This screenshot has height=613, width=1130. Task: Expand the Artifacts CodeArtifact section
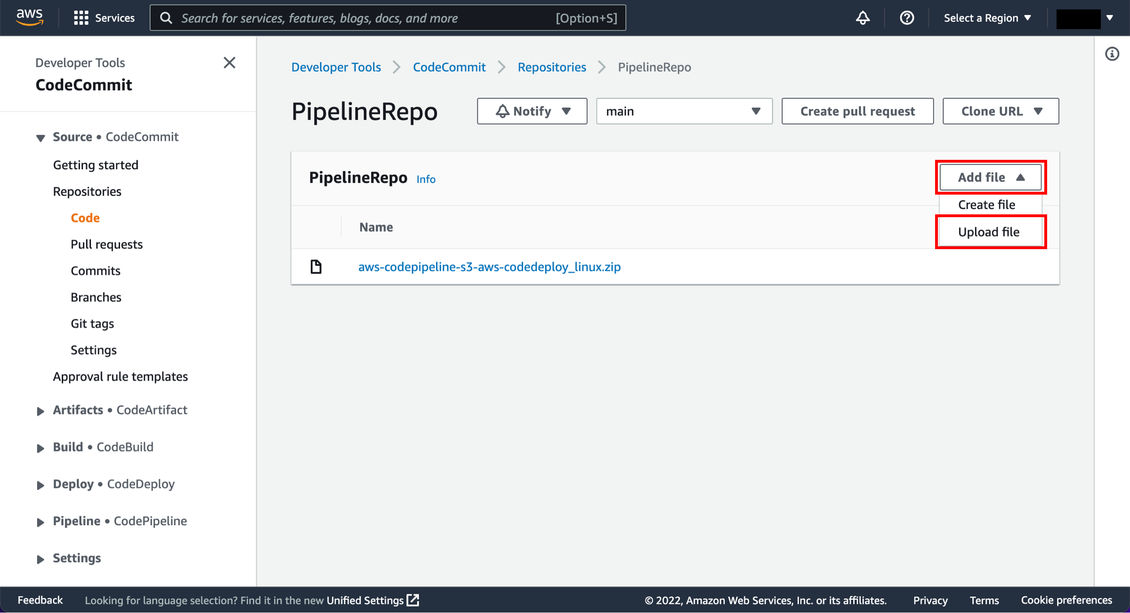point(40,411)
